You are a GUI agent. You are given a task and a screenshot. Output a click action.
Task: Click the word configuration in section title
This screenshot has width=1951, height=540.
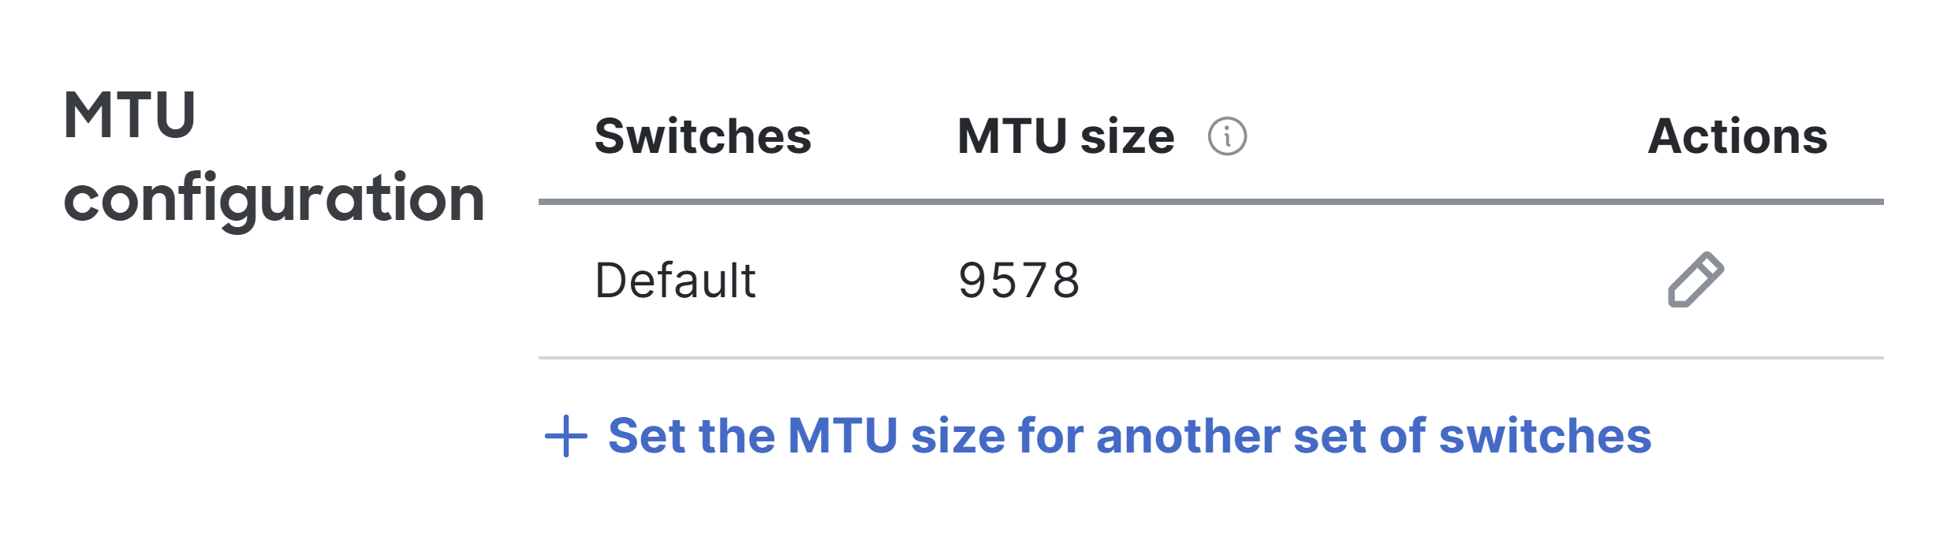pos(274,200)
